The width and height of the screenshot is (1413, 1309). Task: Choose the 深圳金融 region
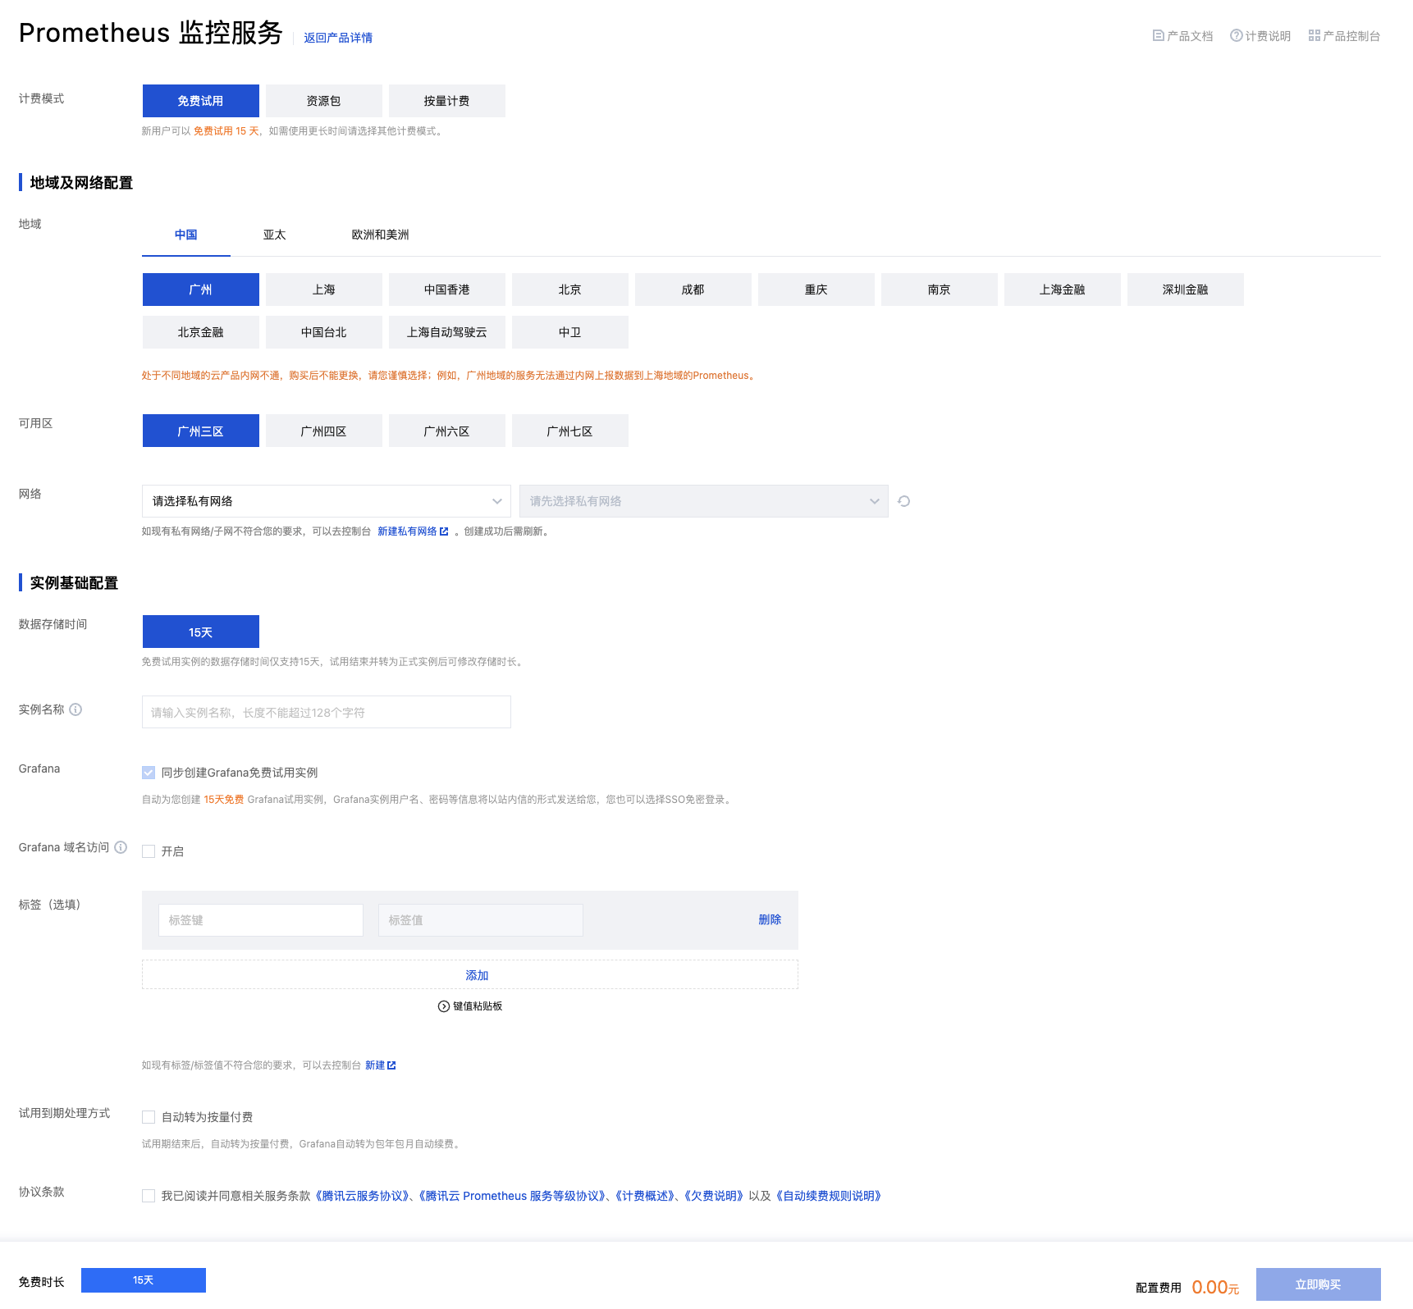(x=1186, y=290)
